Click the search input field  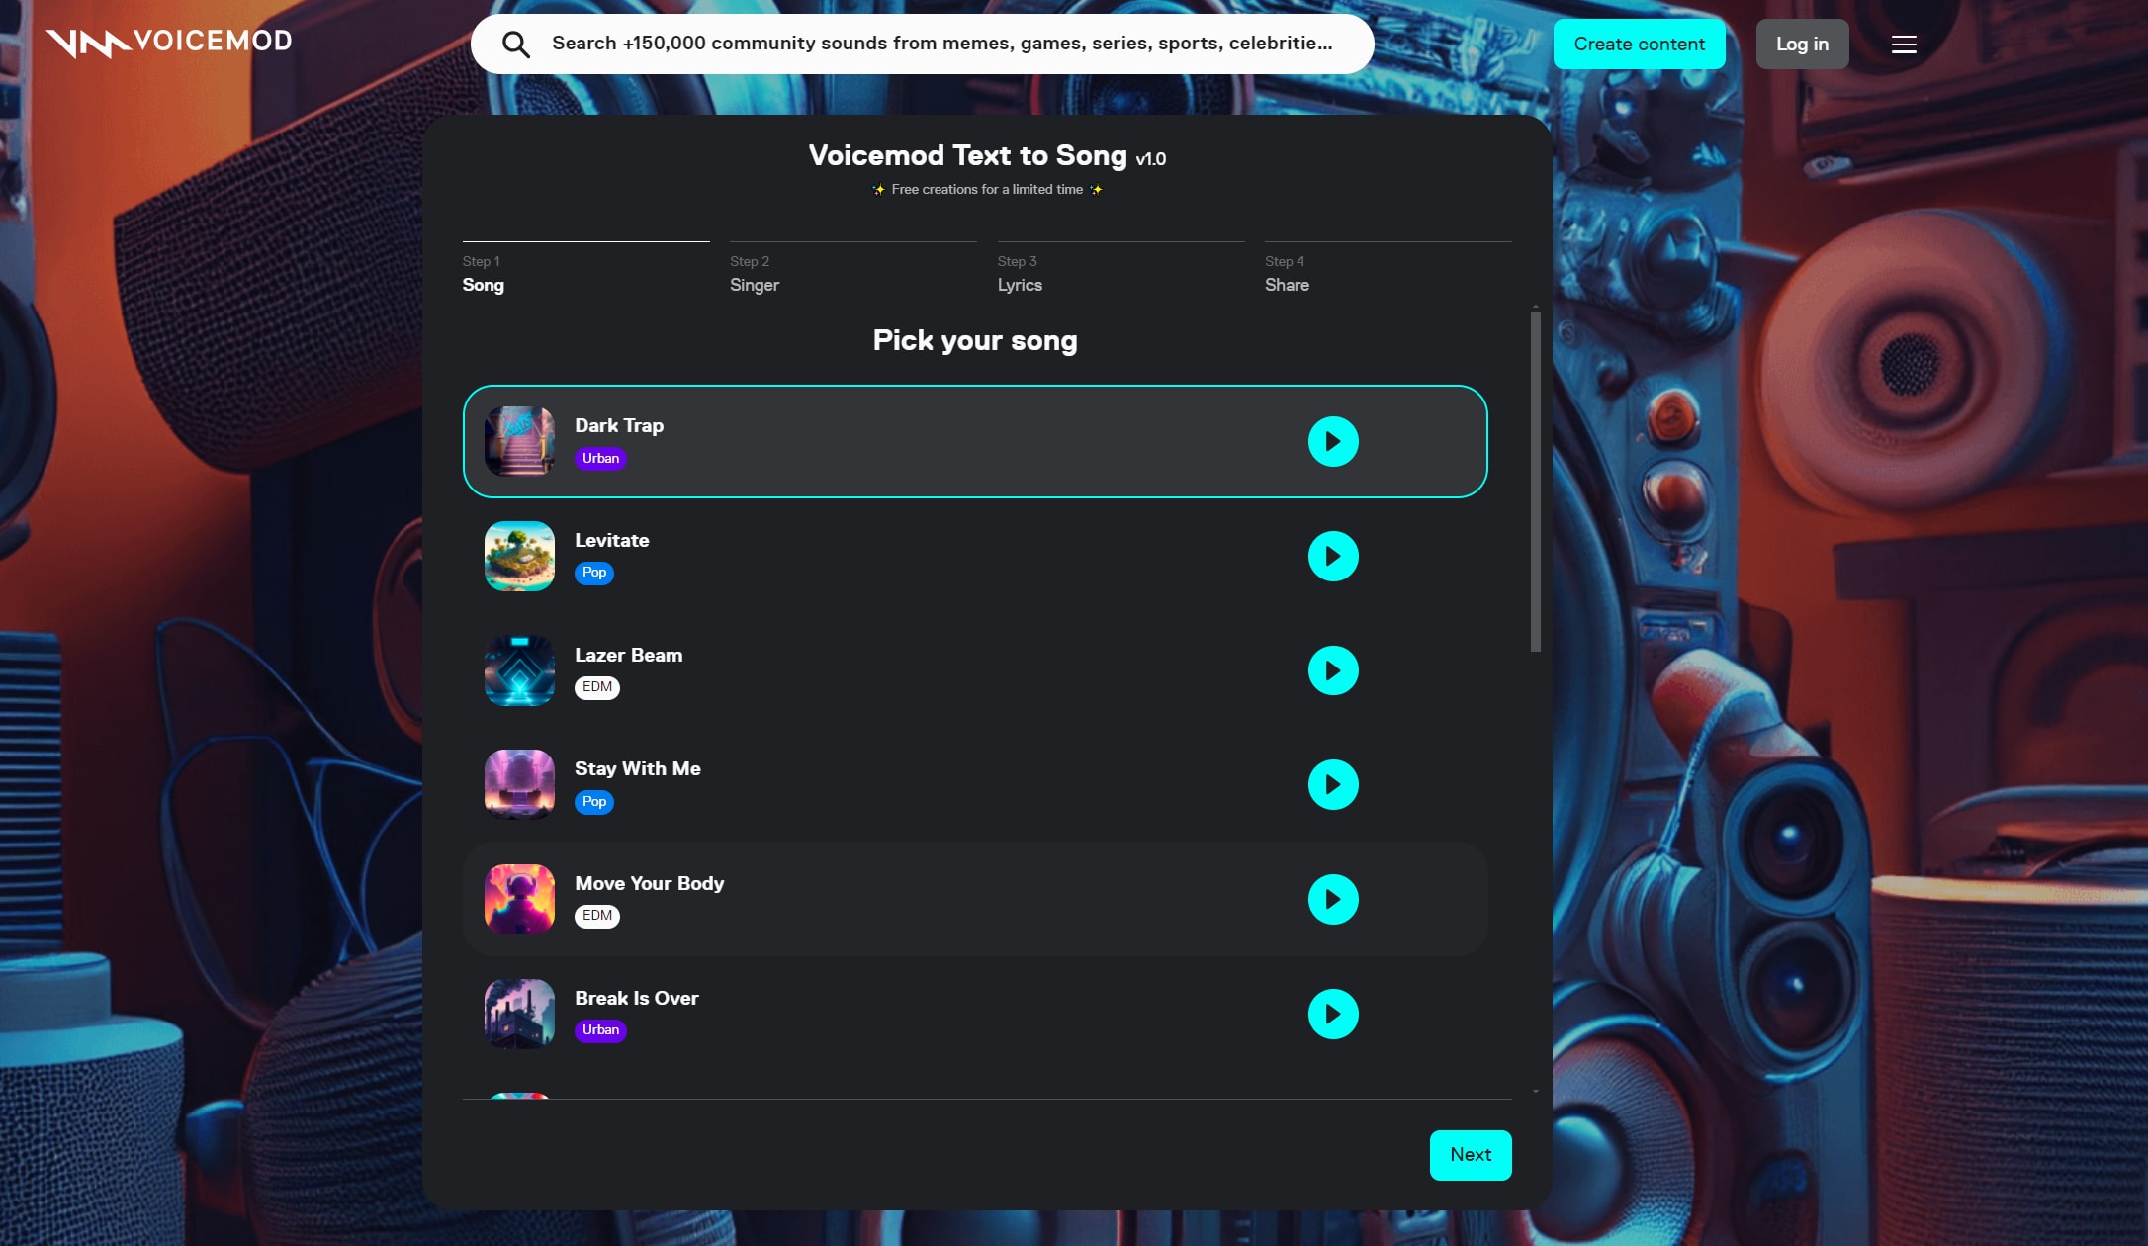923,44
